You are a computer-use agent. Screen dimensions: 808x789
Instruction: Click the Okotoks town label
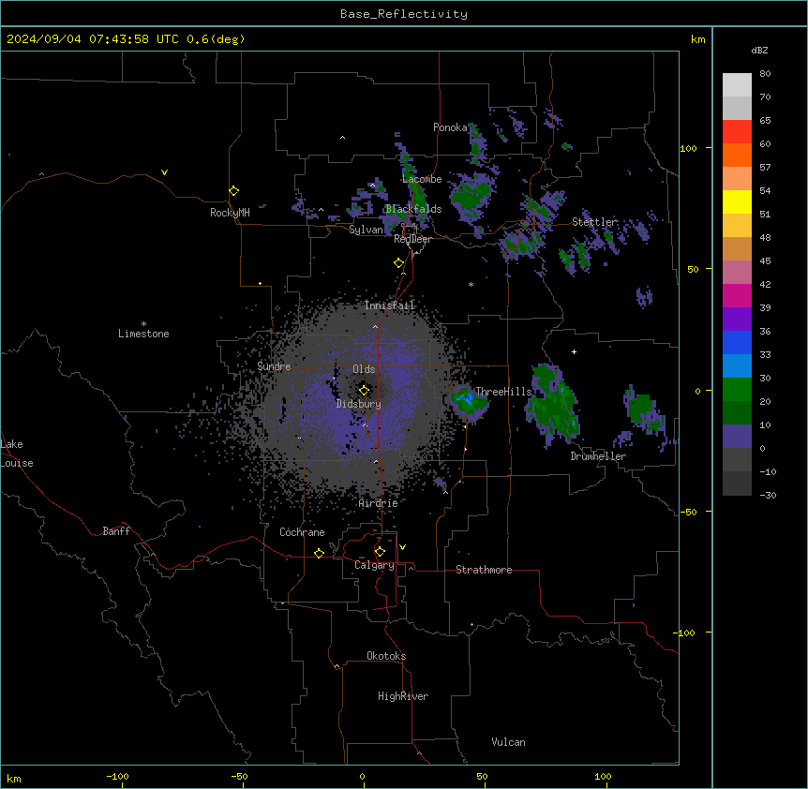coord(386,656)
